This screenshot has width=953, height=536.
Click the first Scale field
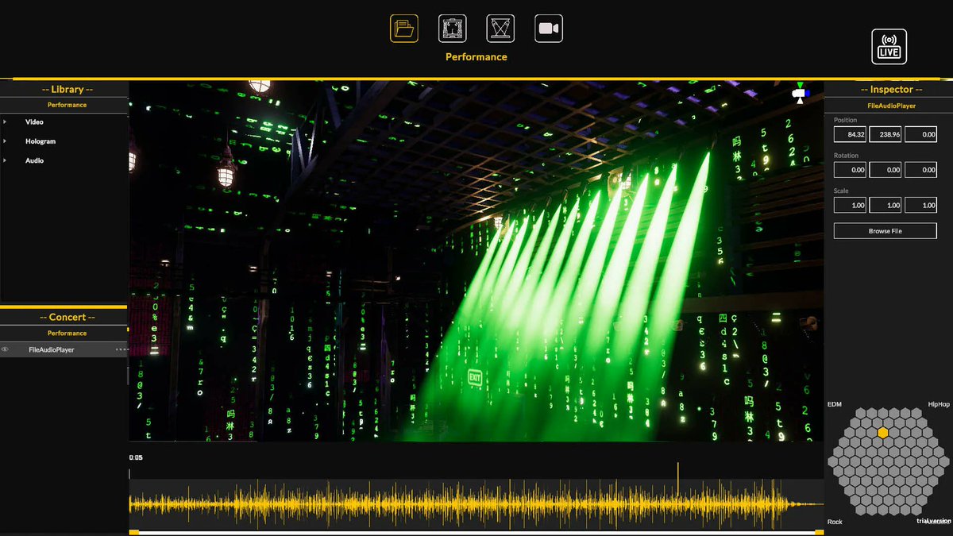coord(850,205)
